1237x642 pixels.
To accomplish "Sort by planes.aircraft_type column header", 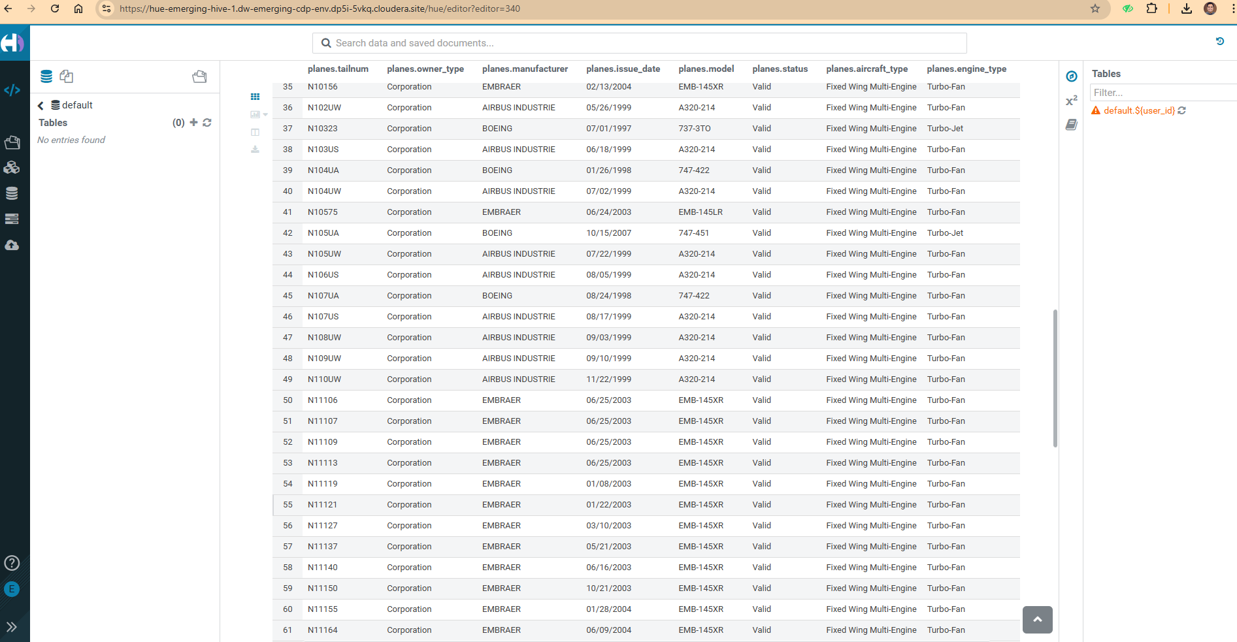I will [x=866, y=69].
